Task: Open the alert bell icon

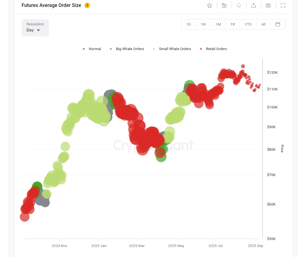Action: tap(239, 5)
